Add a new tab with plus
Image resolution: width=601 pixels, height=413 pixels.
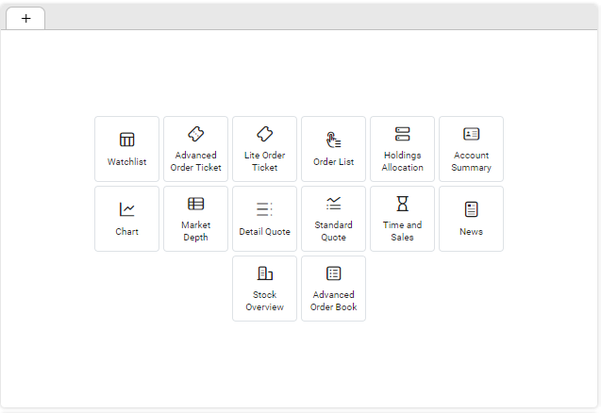[x=25, y=19]
